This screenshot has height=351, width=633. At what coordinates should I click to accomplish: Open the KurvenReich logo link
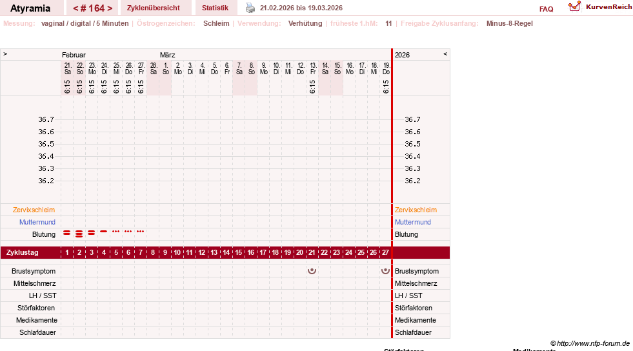(x=600, y=7)
